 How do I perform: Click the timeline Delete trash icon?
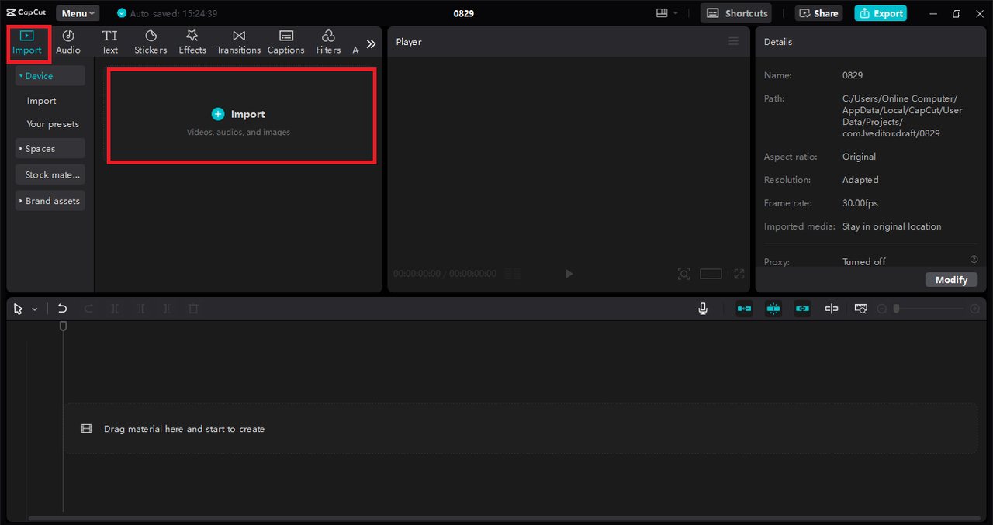[194, 309]
